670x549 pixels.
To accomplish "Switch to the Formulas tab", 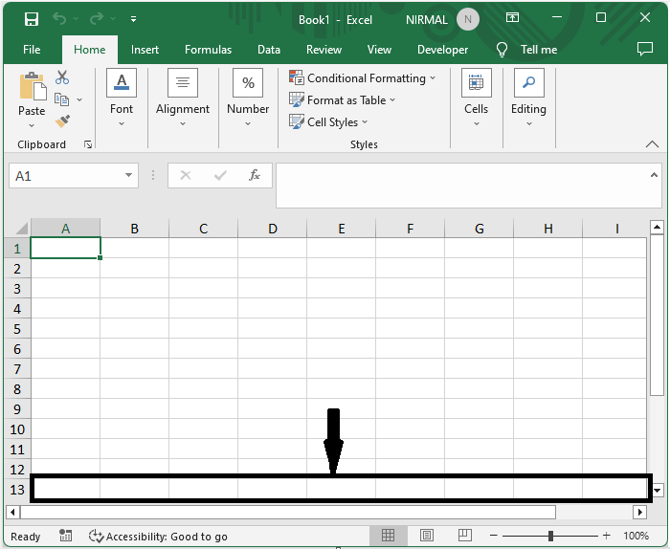I will (208, 50).
